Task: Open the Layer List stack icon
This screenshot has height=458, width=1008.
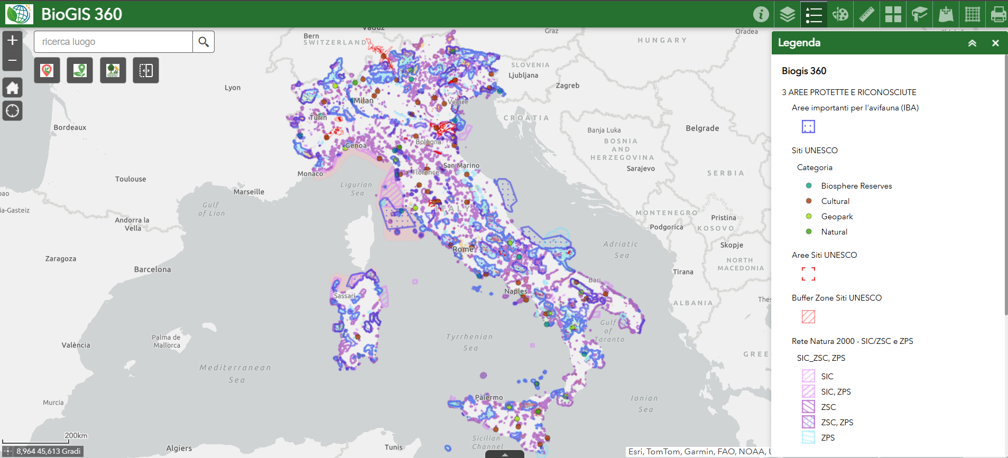Action: 787,14
